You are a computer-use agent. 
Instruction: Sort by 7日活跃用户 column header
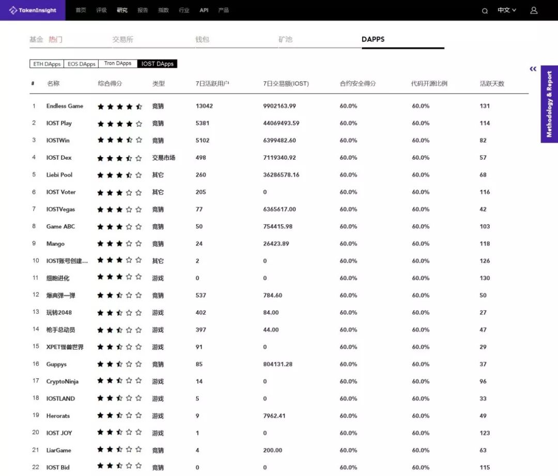pyautogui.click(x=212, y=83)
